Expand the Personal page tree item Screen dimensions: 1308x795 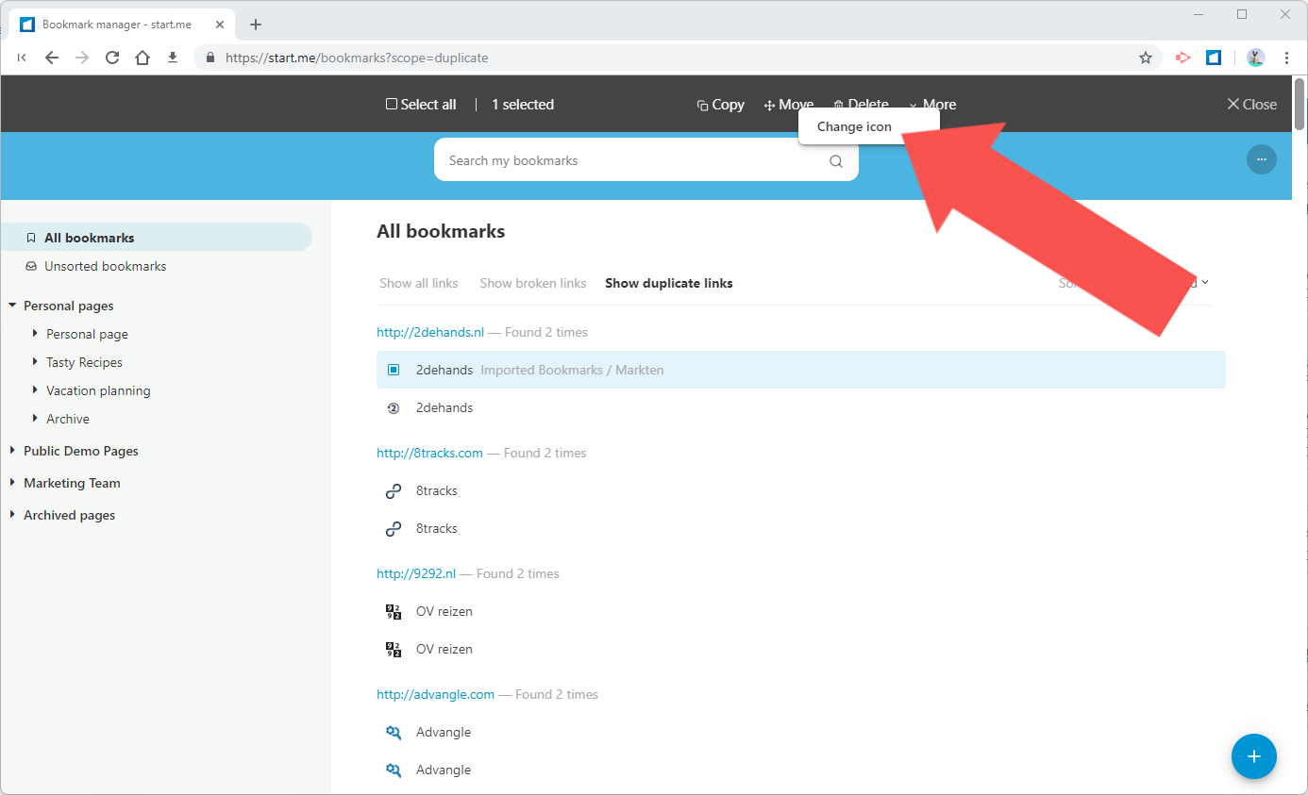pyautogui.click(x=35, y=333)
